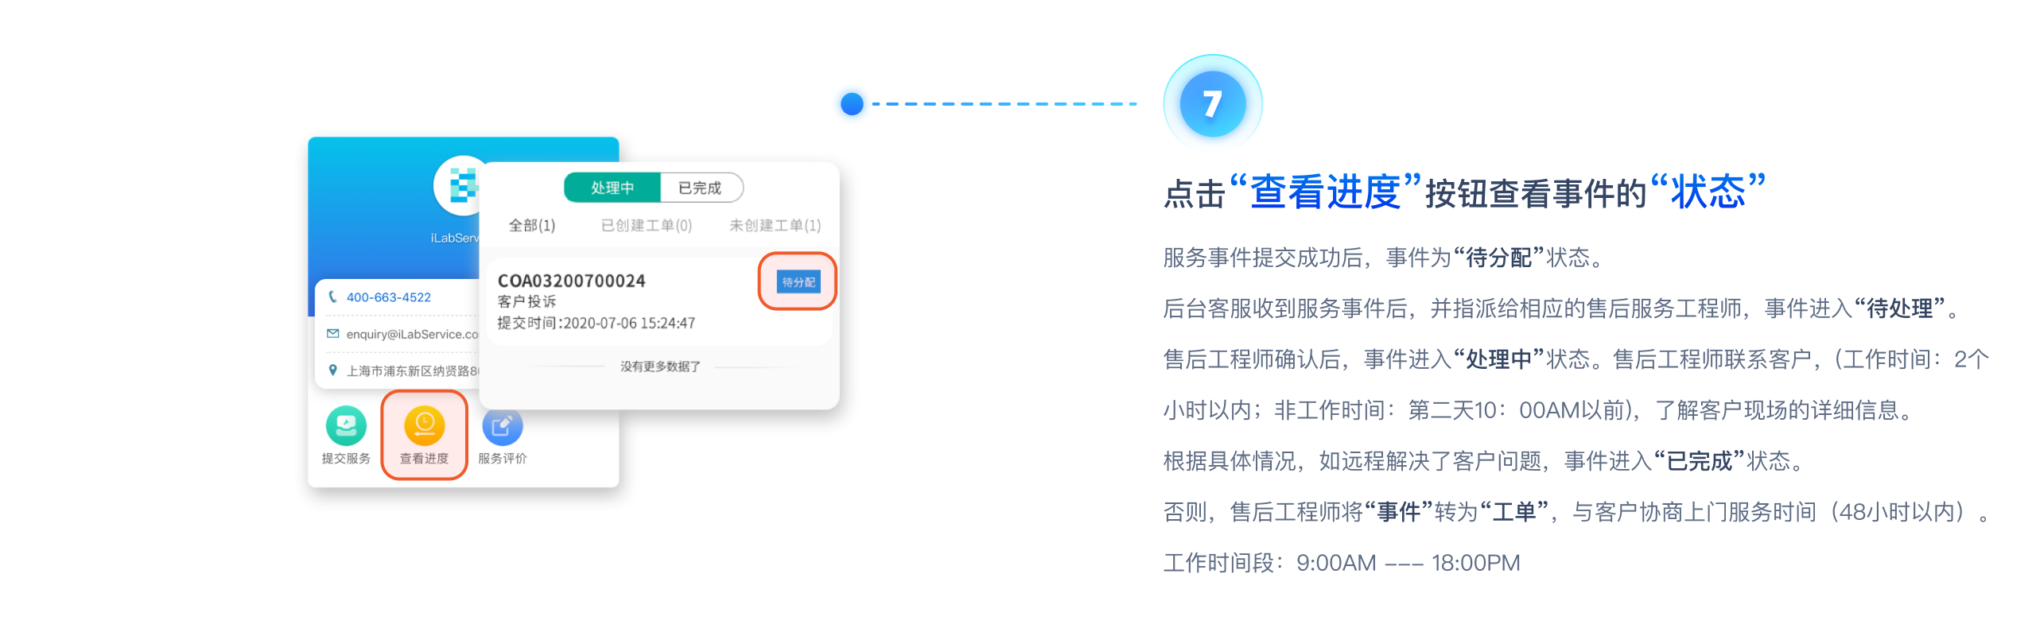Click the envelope icon beside the enquiry email
The height and width of the screenshot is (636, 2036).
click(332, 334)
